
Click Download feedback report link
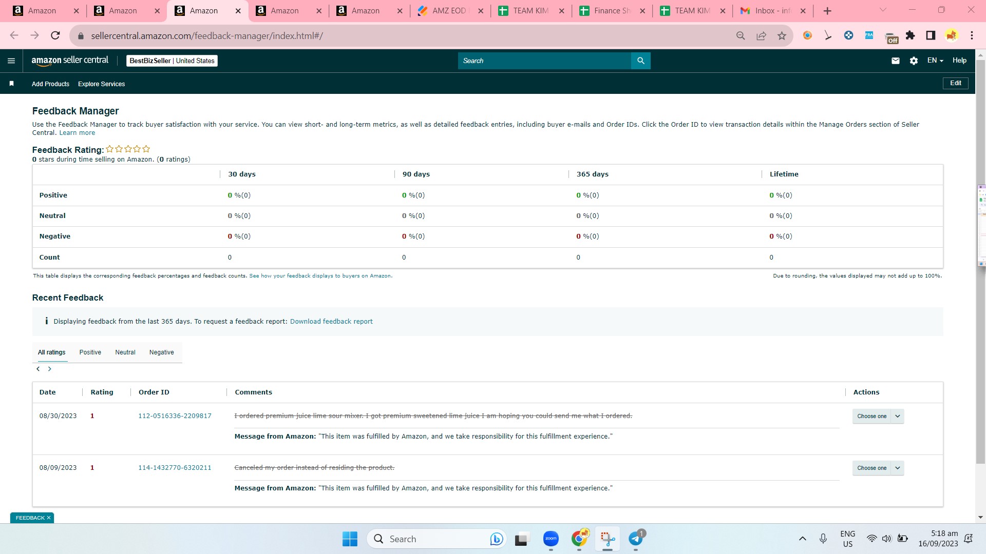point(331,322)
